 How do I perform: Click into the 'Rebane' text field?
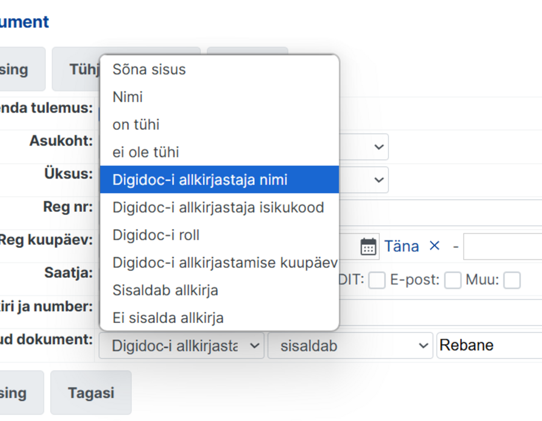click(490, 345)
